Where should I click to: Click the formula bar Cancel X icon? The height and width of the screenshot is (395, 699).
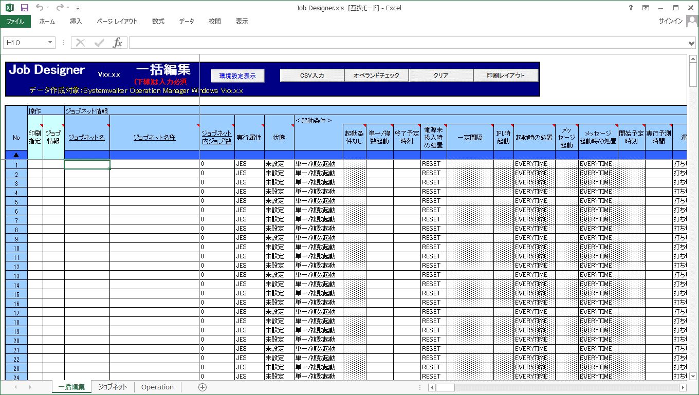[81, 43]
